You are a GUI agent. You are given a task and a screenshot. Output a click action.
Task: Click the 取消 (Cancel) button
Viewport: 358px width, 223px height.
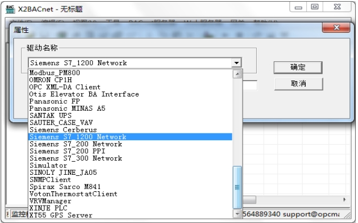299,83
